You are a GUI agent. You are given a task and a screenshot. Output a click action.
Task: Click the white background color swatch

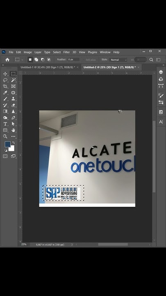coord(12,149)
